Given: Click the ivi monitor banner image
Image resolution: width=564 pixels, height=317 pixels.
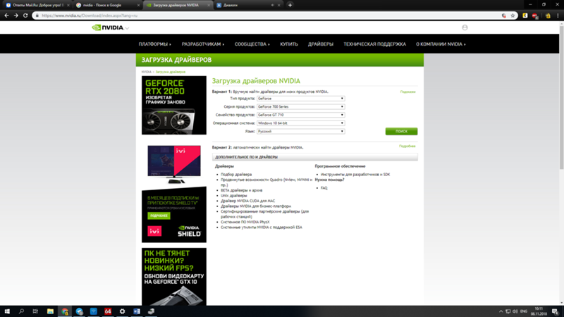Looking at the screenshot, I should (174, 164).
